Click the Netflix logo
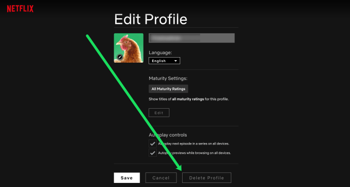The width and height of the screenshot is (350, 187). click(x=20, y=9)
